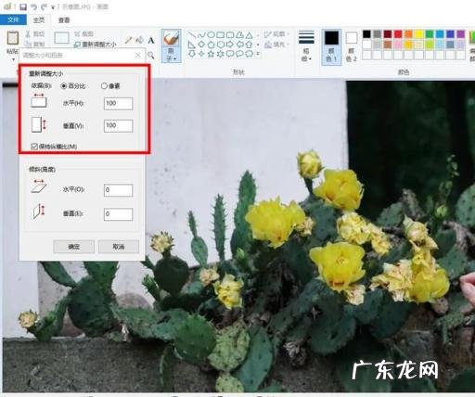Click the OK (确定) button in the dialog
Viewport: 475px width, 397px height.
click(x=74, y=247)
